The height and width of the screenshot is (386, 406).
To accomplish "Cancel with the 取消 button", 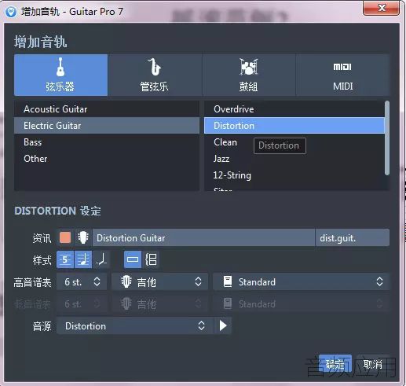I will [372, 364].
